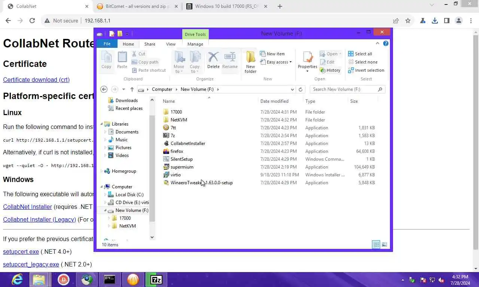Reload the browser page
479x287 pixels.
coord(32,21)
